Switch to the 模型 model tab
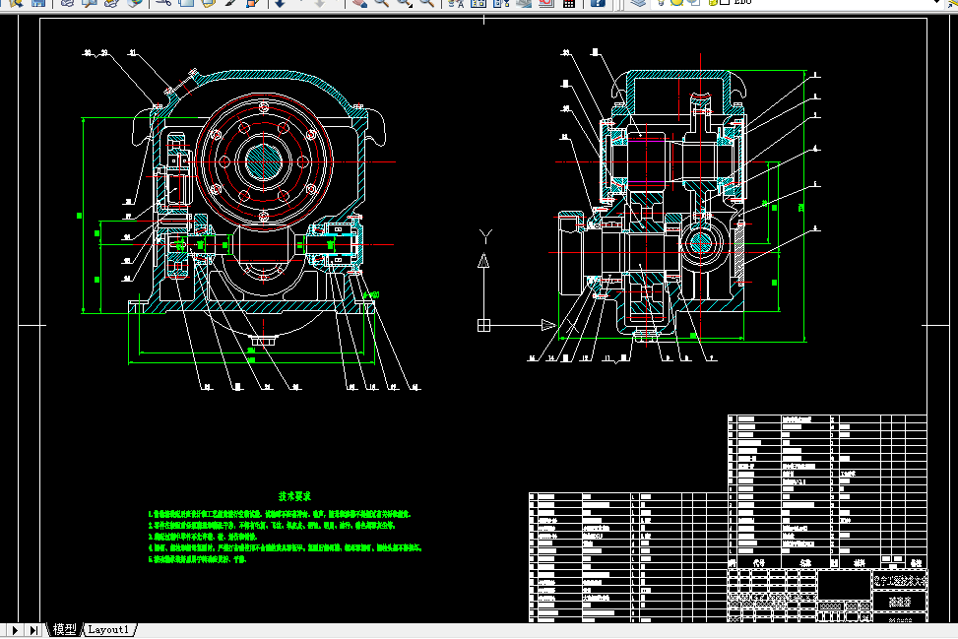 point(64,629)
